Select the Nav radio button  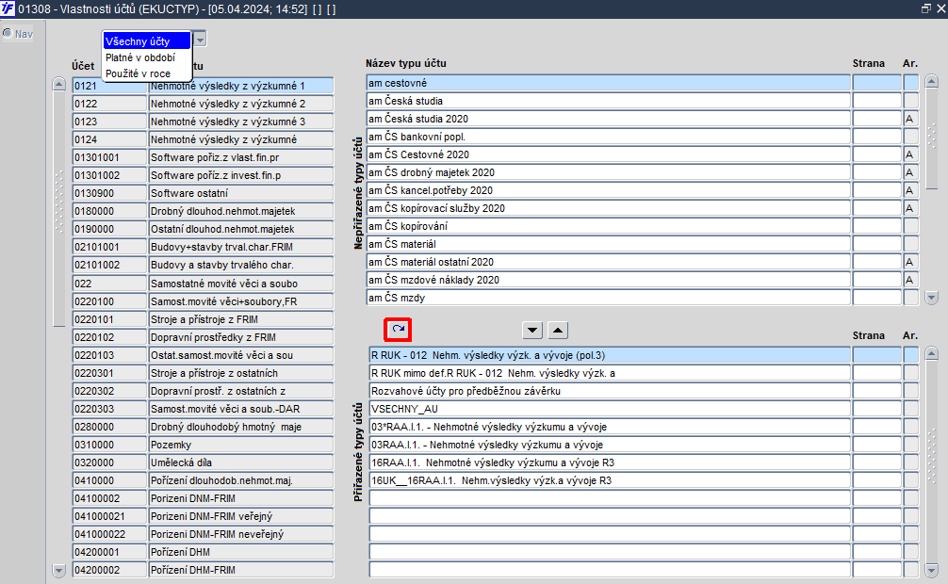pos(8,33)
